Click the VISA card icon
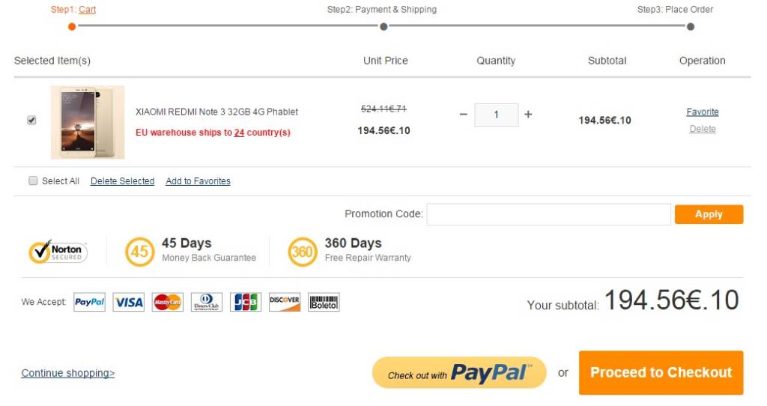 click(129, 302)
